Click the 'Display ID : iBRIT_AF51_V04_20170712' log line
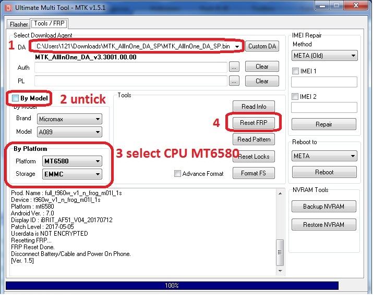 pyautogui.click(x=62, y=220)
